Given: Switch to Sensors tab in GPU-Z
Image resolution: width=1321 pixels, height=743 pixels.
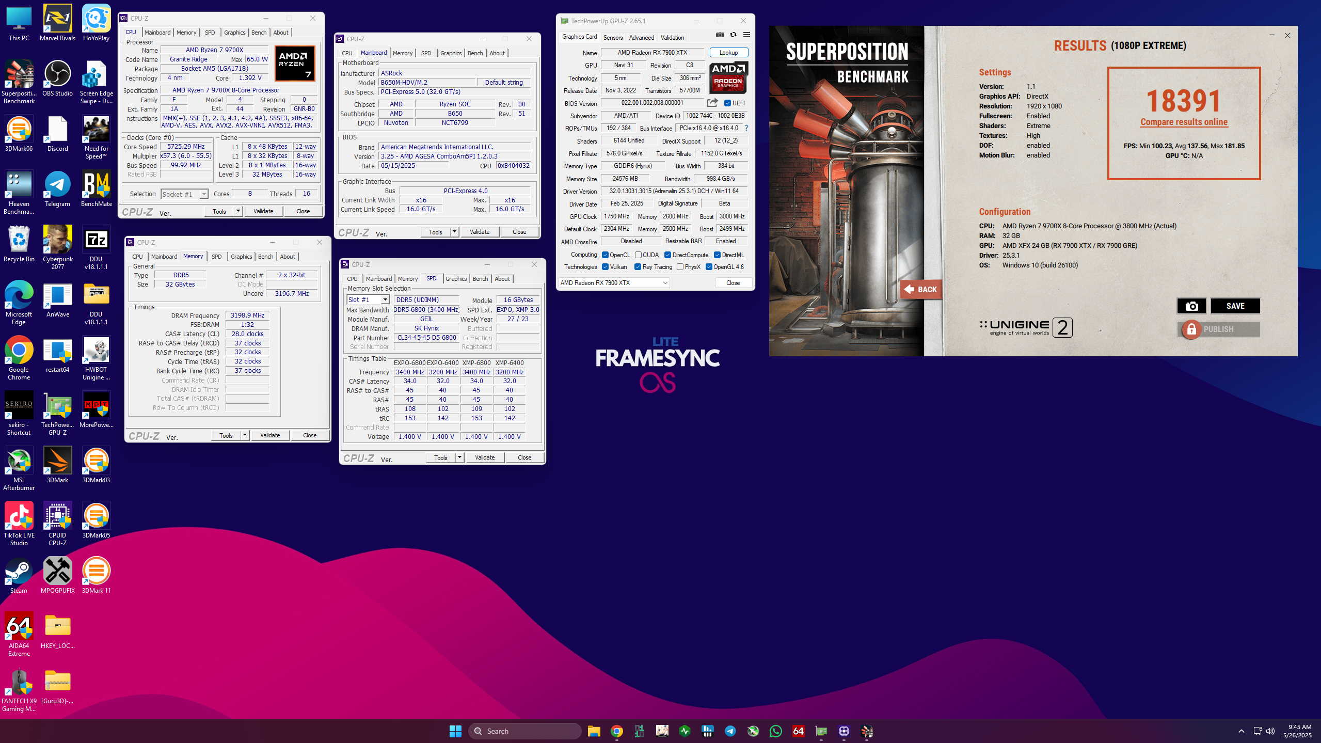Looking at the screenshot, I should tap(613, 37).
